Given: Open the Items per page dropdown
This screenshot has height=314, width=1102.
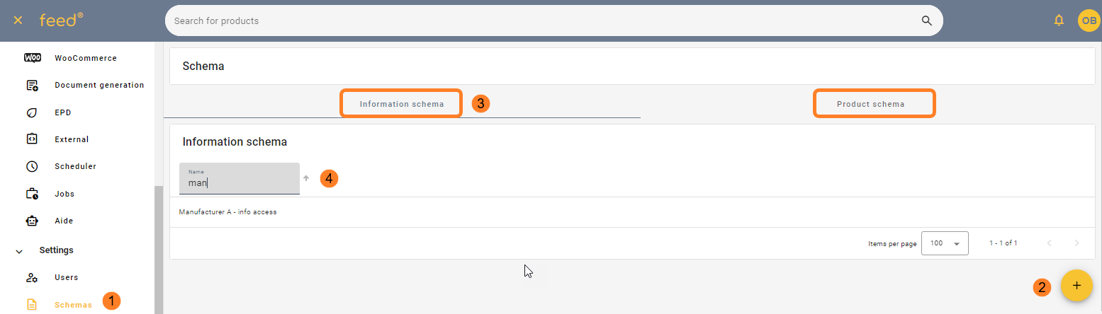Looking at the screenshot, I should (945, 243).
